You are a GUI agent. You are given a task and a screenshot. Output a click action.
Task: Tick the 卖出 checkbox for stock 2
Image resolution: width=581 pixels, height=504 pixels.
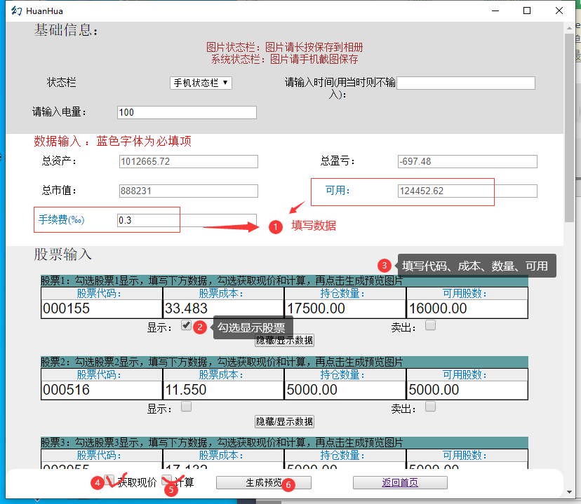pyautogui.click(x=431, y=407)
